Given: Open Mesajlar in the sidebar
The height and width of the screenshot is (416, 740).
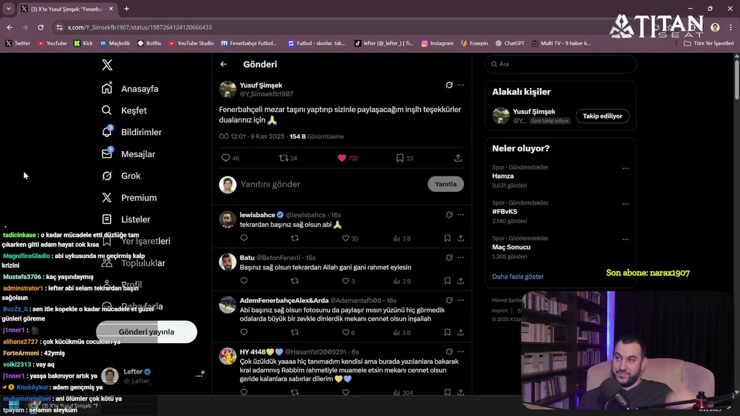Looking at the screenshot, I should (x=129, y=154).
